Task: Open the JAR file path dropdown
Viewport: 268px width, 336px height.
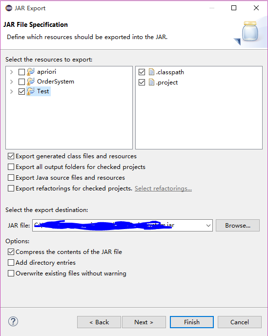Action: [x=208, y=226]
